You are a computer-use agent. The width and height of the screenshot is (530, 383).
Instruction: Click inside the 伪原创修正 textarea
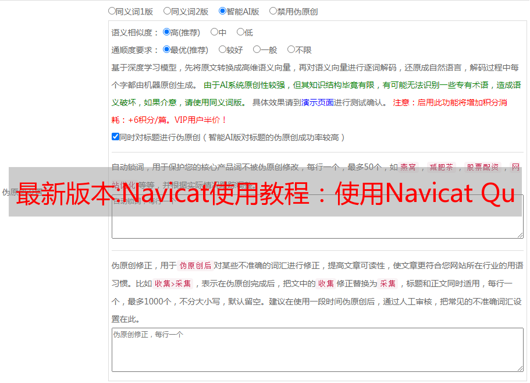point(318,350)
